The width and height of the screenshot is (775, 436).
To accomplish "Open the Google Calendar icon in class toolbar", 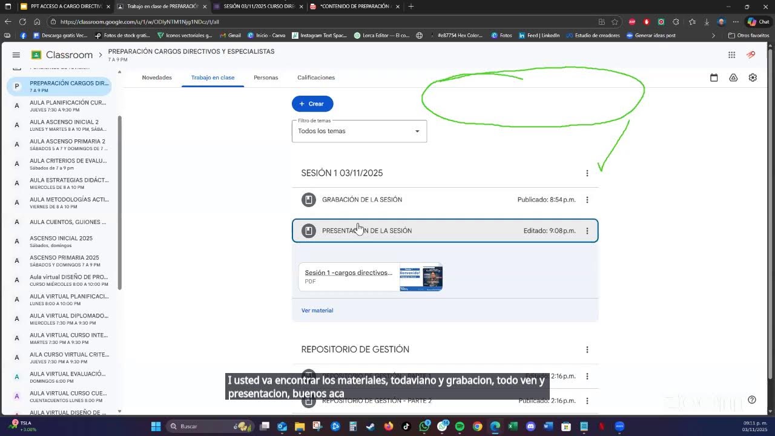I will tap(714, 78).
